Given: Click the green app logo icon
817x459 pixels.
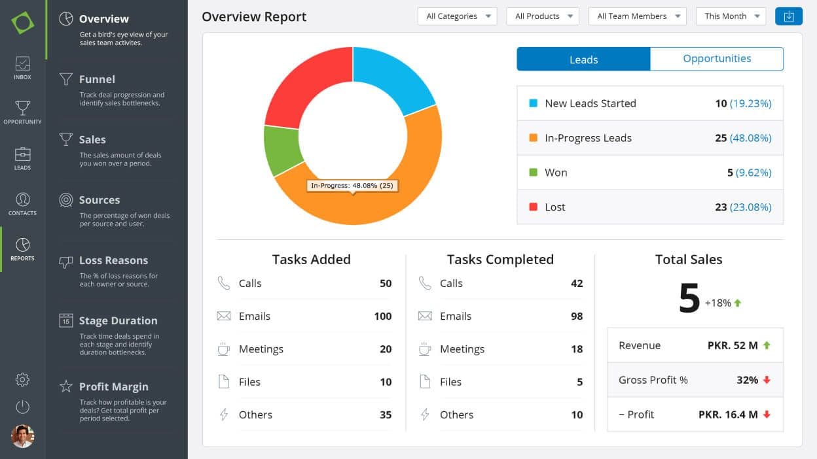Looking at the screenshot, I should [22, 23].
